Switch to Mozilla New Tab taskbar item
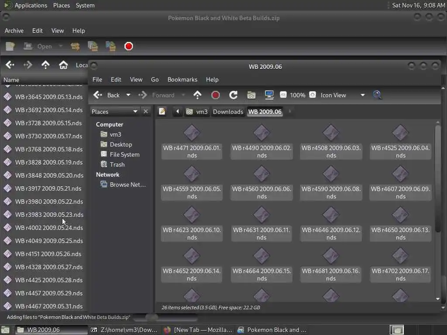Screen dimensions: 447x335 (198, 330)
